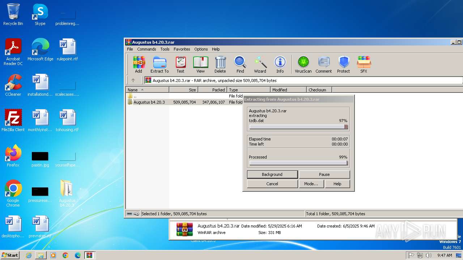Select prevrates.rtf desktop file

[x=40, y=227]
